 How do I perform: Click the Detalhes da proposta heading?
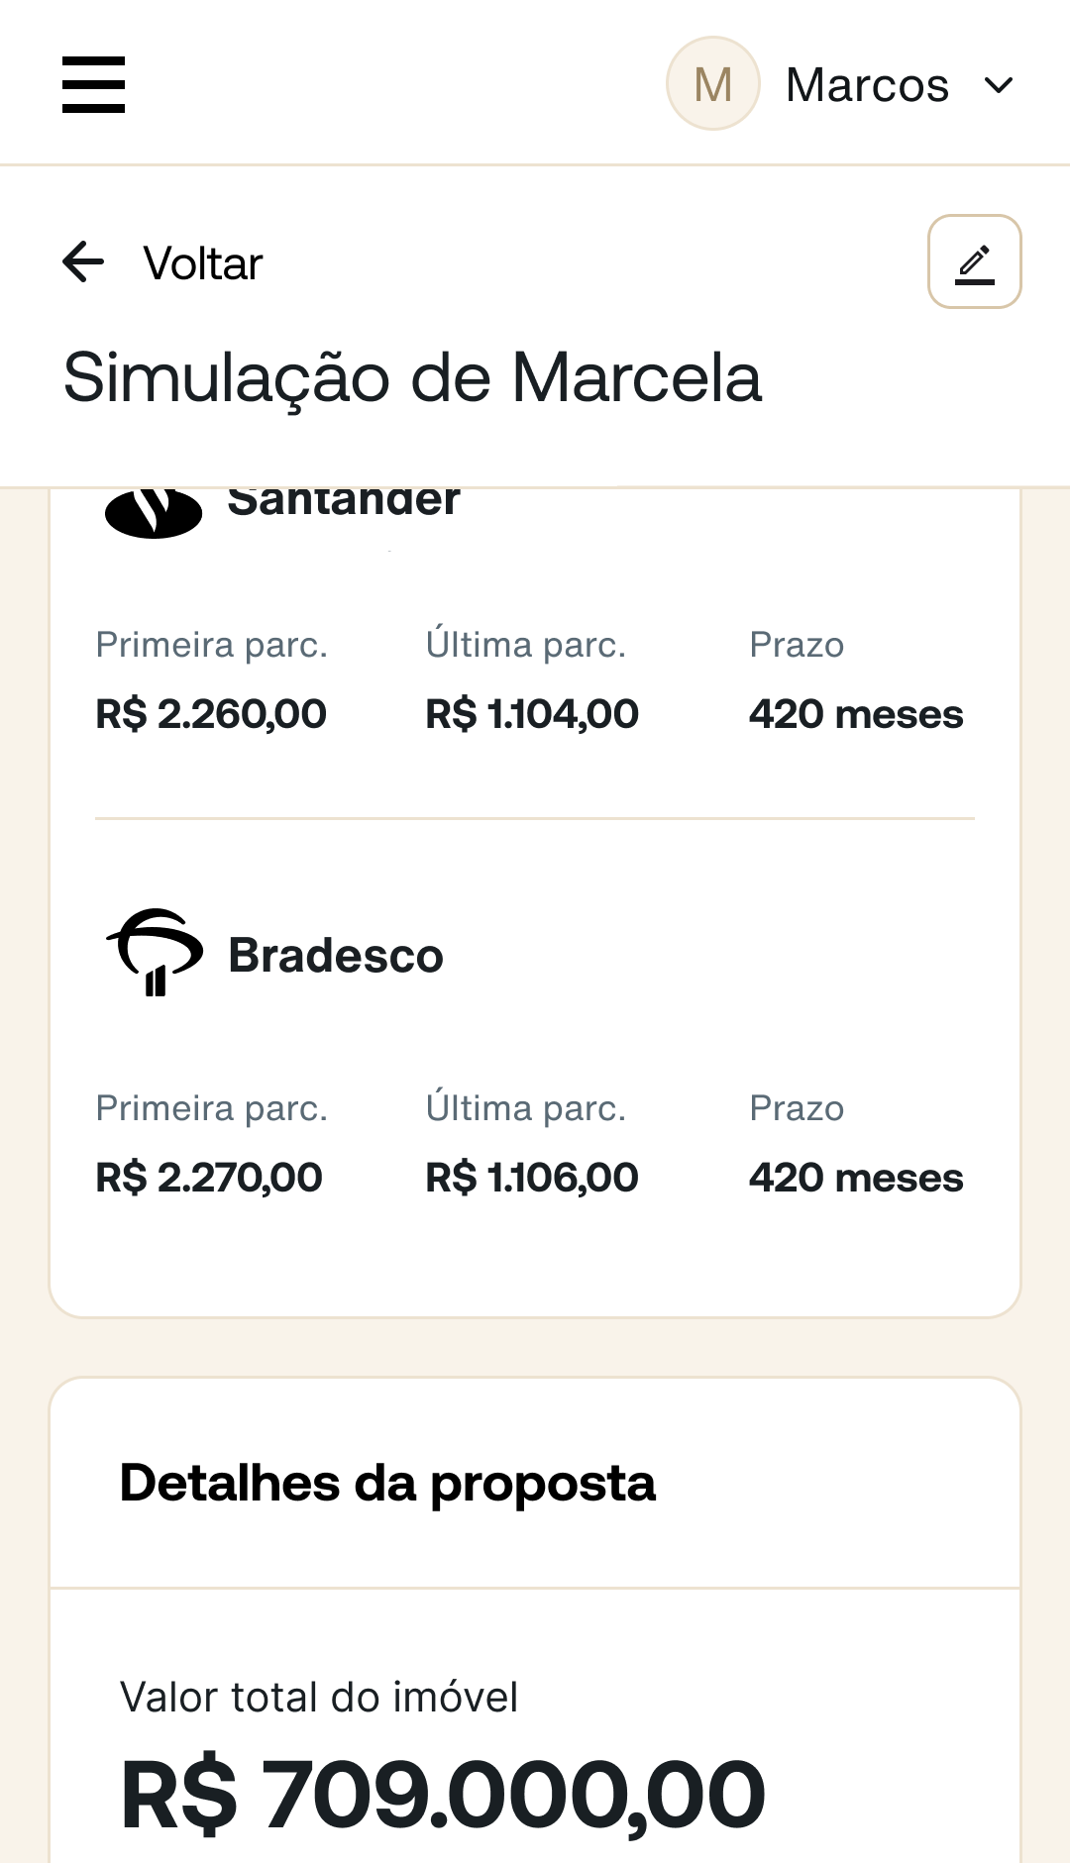coord(387,1483)
